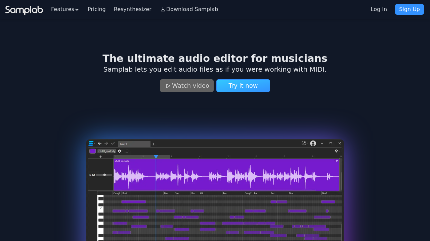Click the add track plus icon
The image size is (430, 241).
[x=100, y=157]
